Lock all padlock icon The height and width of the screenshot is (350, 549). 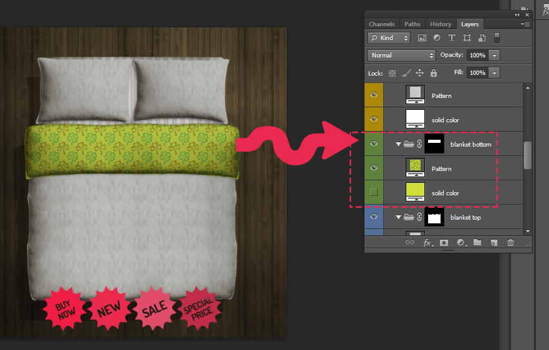434,73
